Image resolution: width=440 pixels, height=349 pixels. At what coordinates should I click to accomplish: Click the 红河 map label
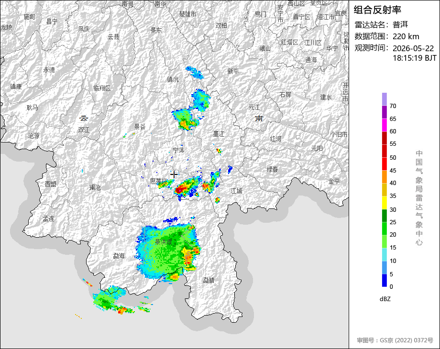point(275,139)
